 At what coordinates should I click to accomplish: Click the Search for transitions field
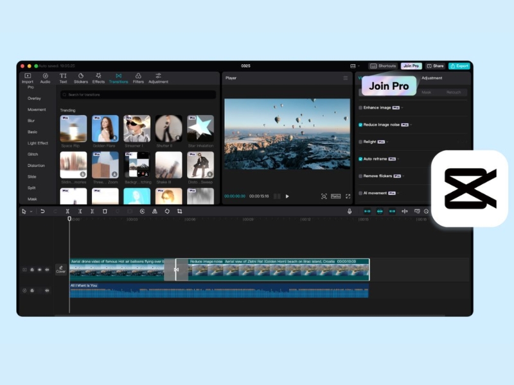(x=138, y=94)
